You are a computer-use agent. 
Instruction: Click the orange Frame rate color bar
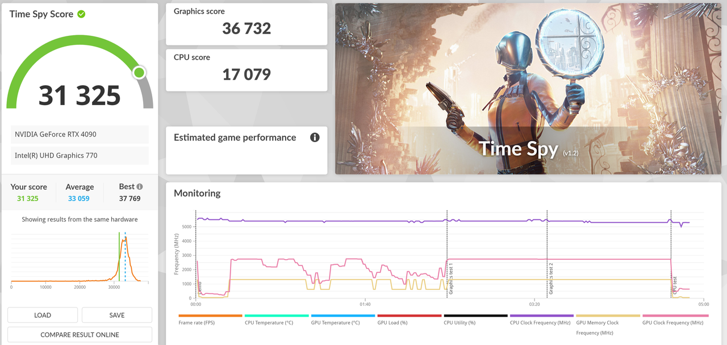coord(210,315)
